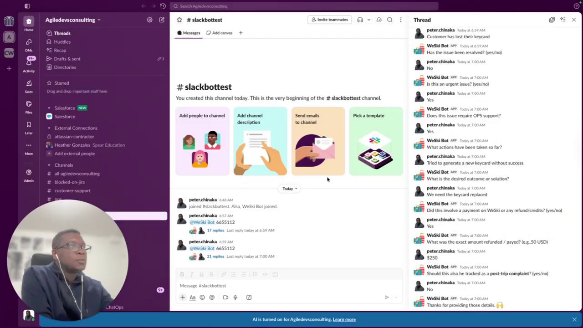Add a new tab with plus
This screenshot has width=583, height=328.
coord(240,33)
